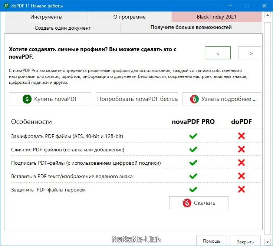The image size is (273, 246).
Task: Click text Слияние PDF-файлов (вставка или добавление)
Action: click(68, 150)
